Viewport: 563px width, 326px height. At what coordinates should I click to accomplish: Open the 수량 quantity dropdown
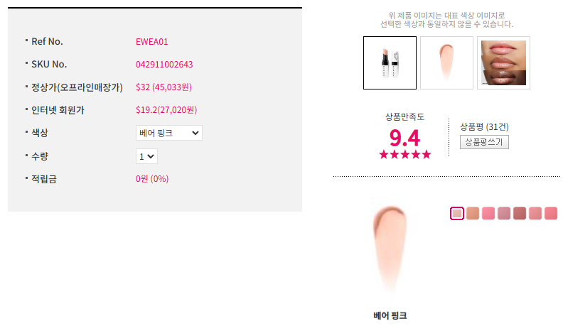tap(146, 156)
